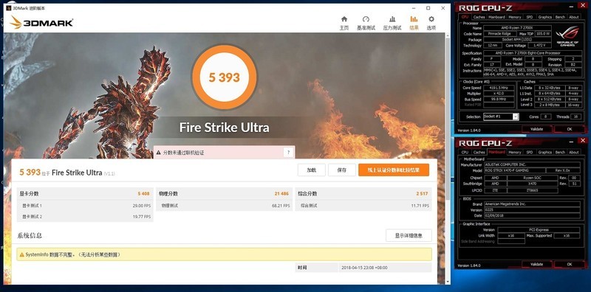The height and width of the screenshot is (292, 591).
Task: Click Validate in the CPU-Z mainboard window
Action: tap(536, 264)
